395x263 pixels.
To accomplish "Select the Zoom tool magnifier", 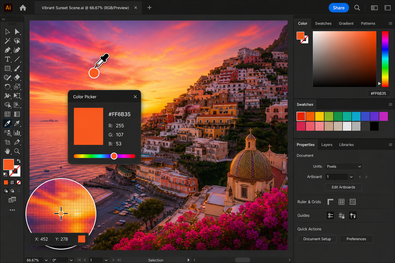I will point(17,151).
